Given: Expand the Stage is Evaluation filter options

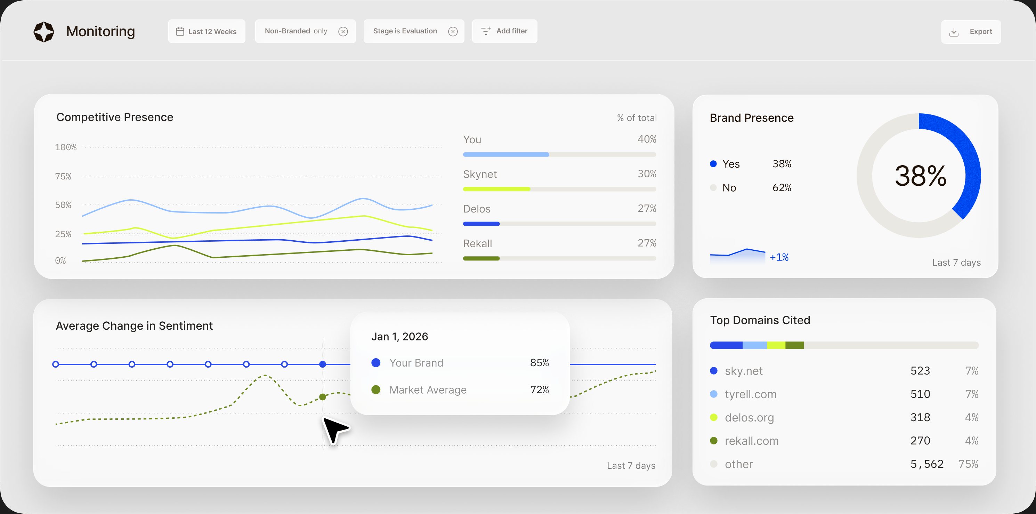Looking at the screenshot, I should point(405,31).
